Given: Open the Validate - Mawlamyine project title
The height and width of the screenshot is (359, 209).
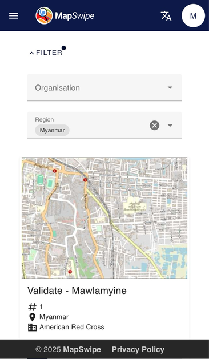Looking at the screenshot, I should pos(77,291).
